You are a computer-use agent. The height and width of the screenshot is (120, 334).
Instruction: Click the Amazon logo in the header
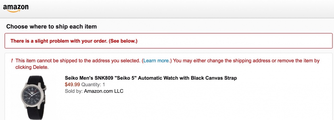click(16, 8)
